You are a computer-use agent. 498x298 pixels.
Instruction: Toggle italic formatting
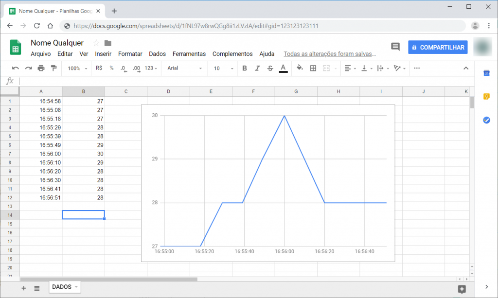point(257,68)
